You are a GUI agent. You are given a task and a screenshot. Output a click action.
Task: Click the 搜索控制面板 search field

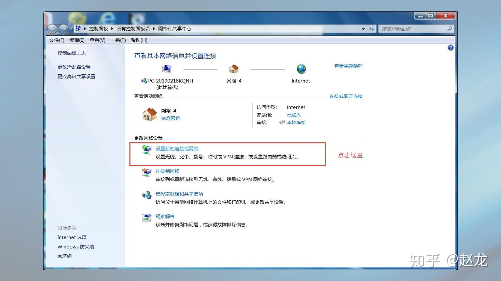416,29
